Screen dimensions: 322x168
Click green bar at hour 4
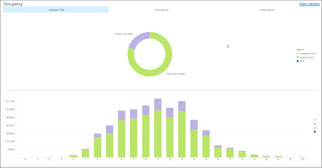(74, 156)
